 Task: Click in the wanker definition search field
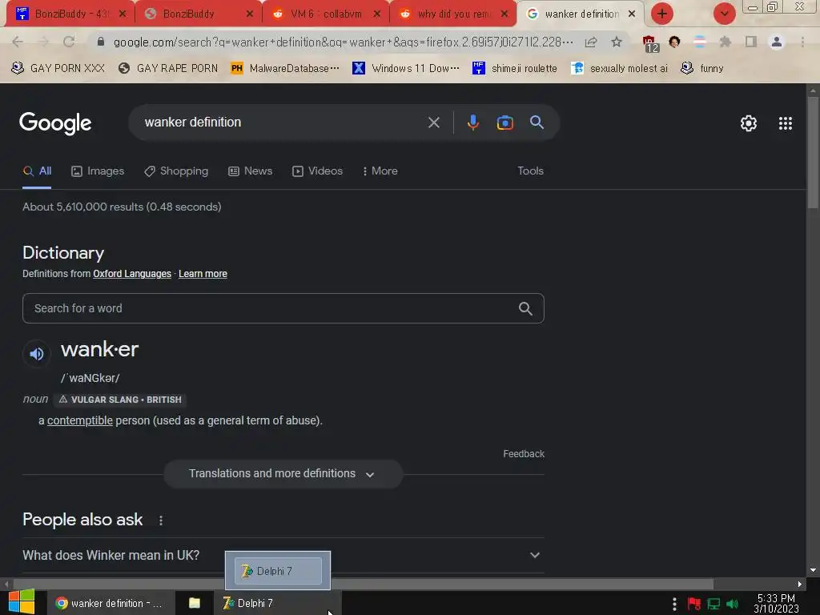pyautogui.click(x=283, y=123)
